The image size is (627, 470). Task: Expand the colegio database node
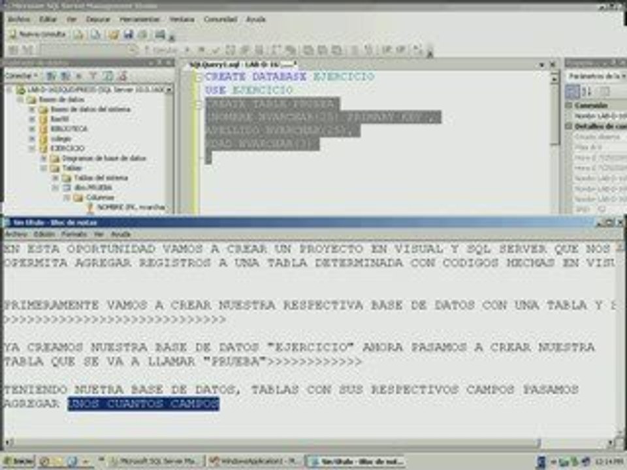32,138
